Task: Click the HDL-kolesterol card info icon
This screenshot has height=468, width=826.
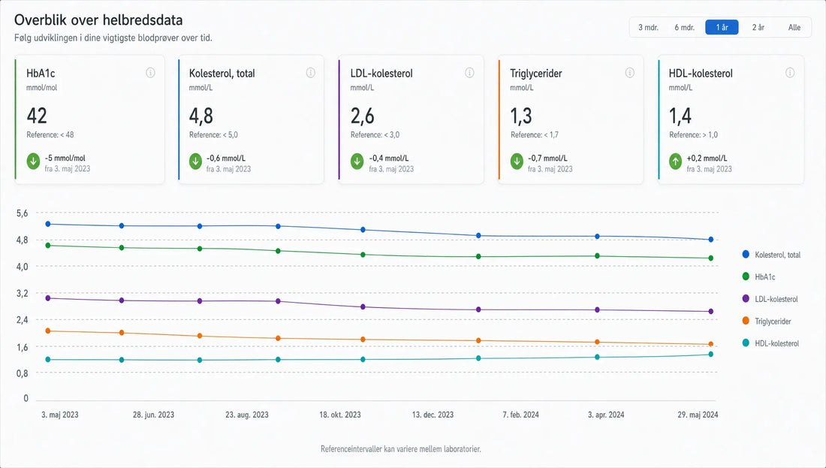Action: click(790, 73)
